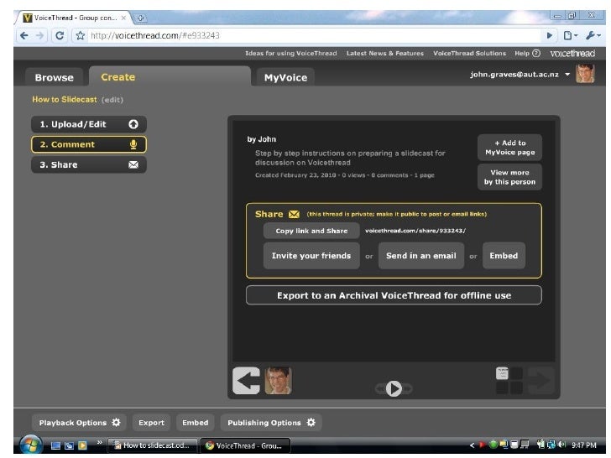Click the Send in an email button
The width and height of the screenshot is (611, 458).
(x=420, y=256)
